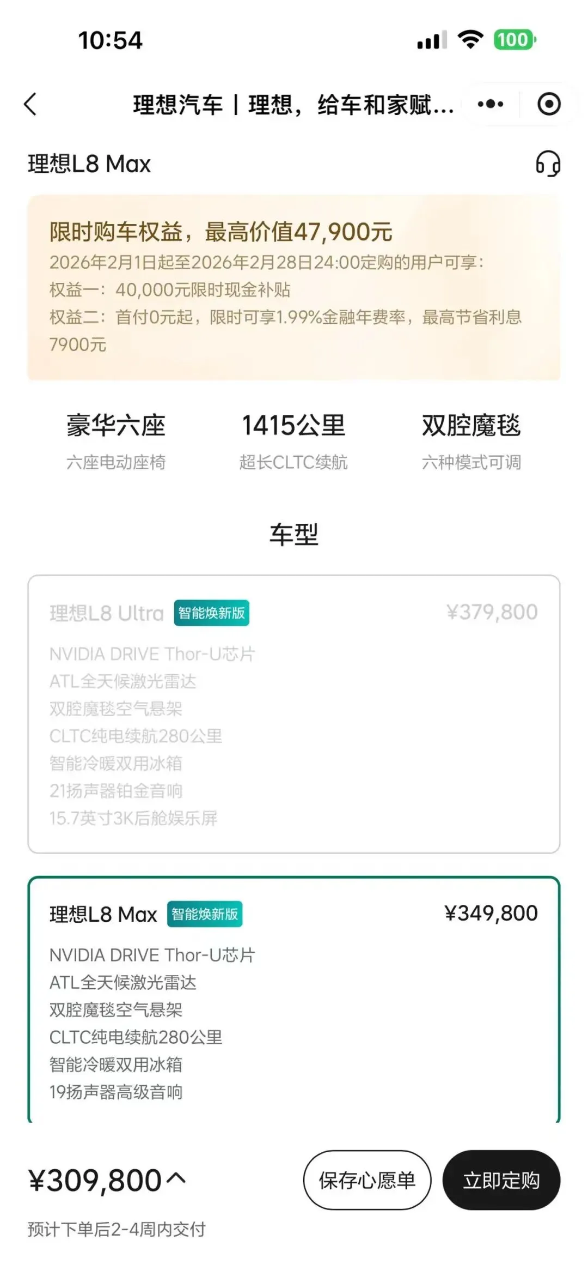Open the limited-time purchase benefits banner
Image resolution: width=588 pixels, height=1276 pixels.
[x=294, y=287]
